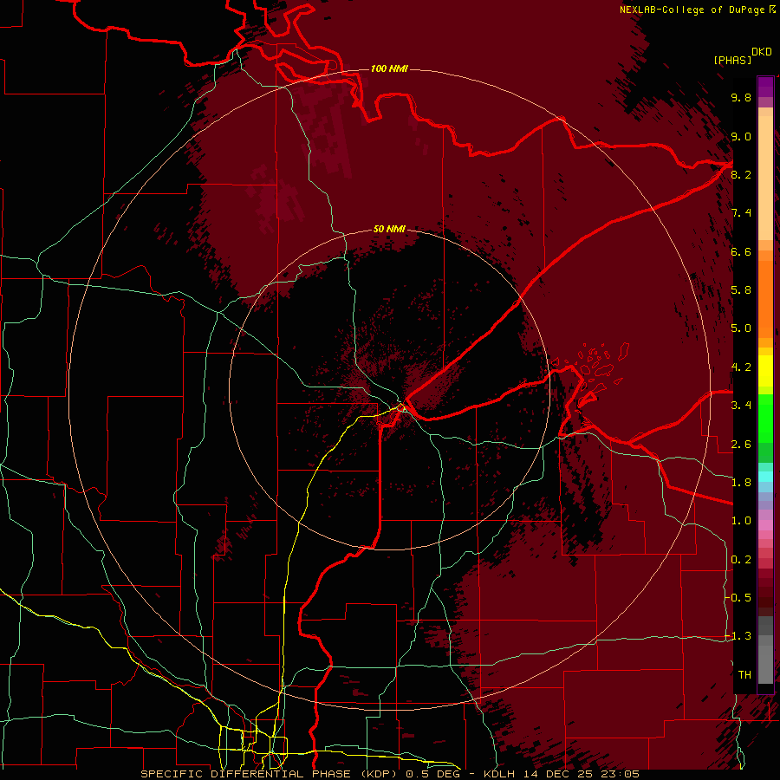The image size is (780, 780).
Task: Click the 50 NMI range ring label
Action: [x=389, y=229]
